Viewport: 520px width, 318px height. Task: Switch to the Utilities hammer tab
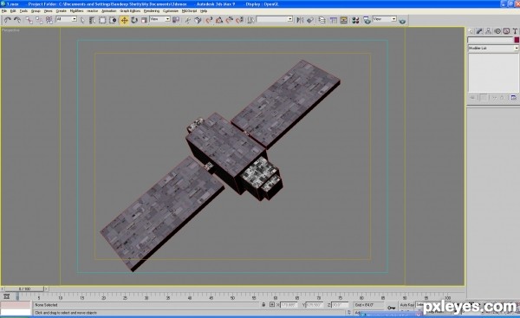pyautogui.click(x=515, y=31)
